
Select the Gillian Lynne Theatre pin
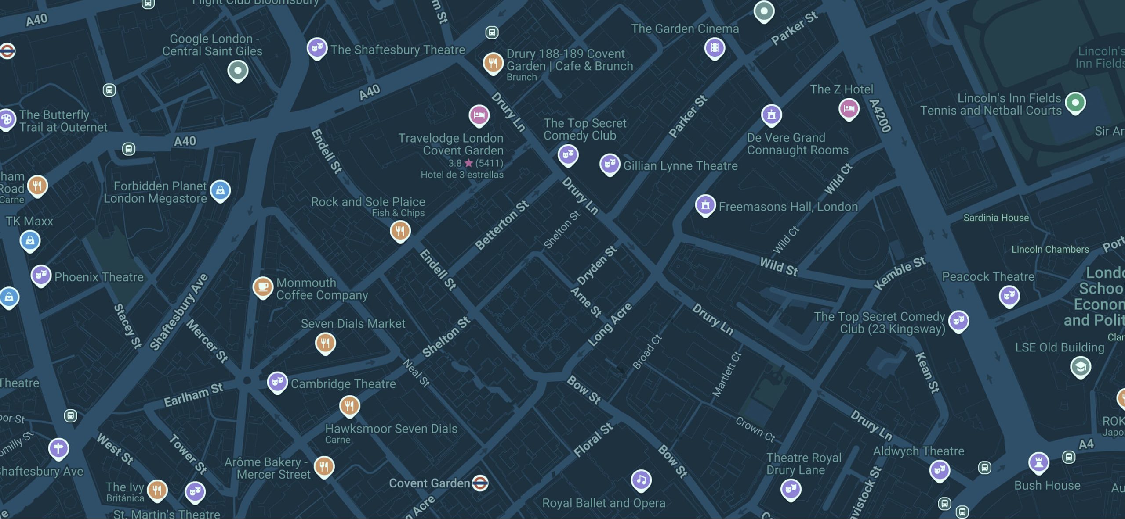tap(610, 165)
